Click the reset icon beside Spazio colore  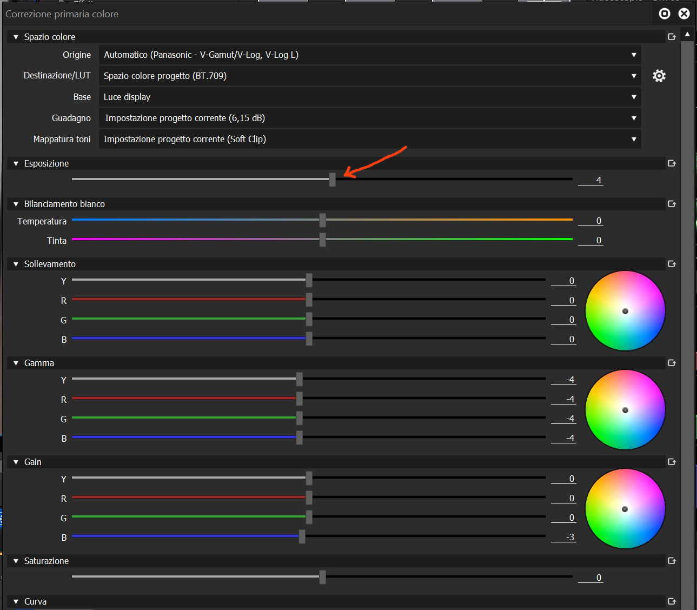click(x=672, y=37)
